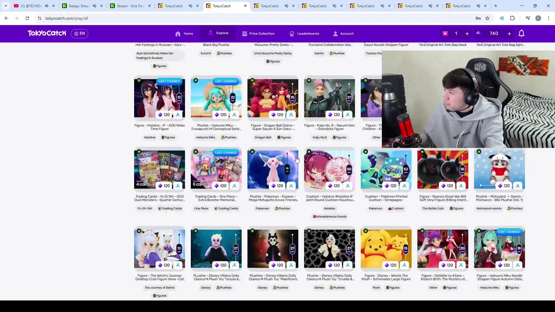Open Yu Gi Oh! OCG trading cards thumbnail
Viewport: 555px width, 312px height.
click(160, 169)
